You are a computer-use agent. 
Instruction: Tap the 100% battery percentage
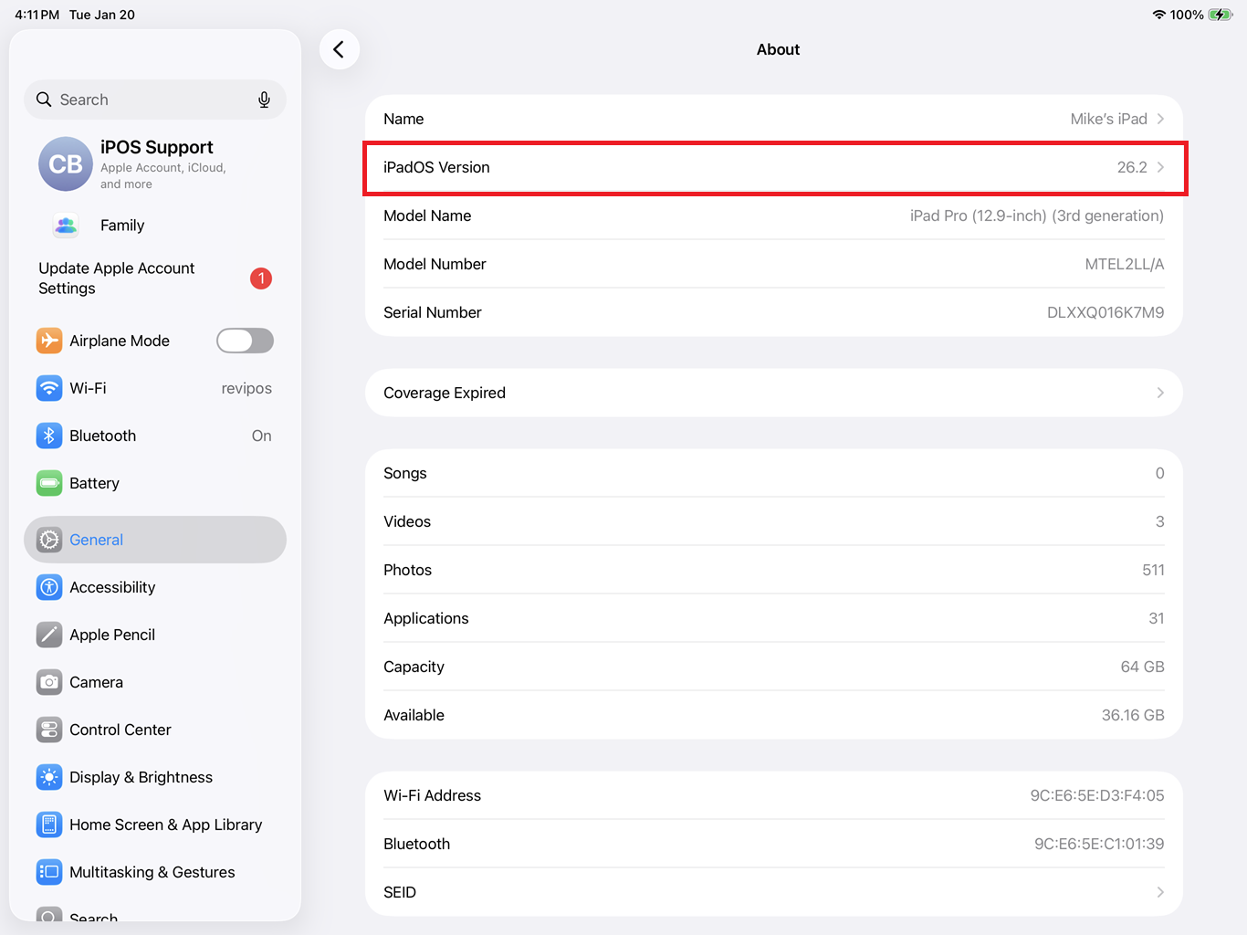click(1187, 15)
